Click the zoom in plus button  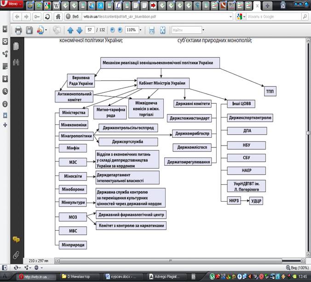click(120, 30)
